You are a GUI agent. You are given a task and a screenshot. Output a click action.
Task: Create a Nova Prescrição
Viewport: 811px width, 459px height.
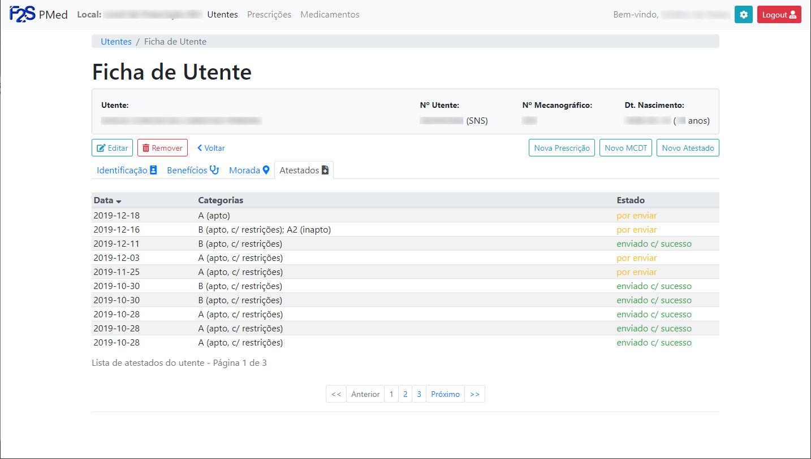(562, 148)
